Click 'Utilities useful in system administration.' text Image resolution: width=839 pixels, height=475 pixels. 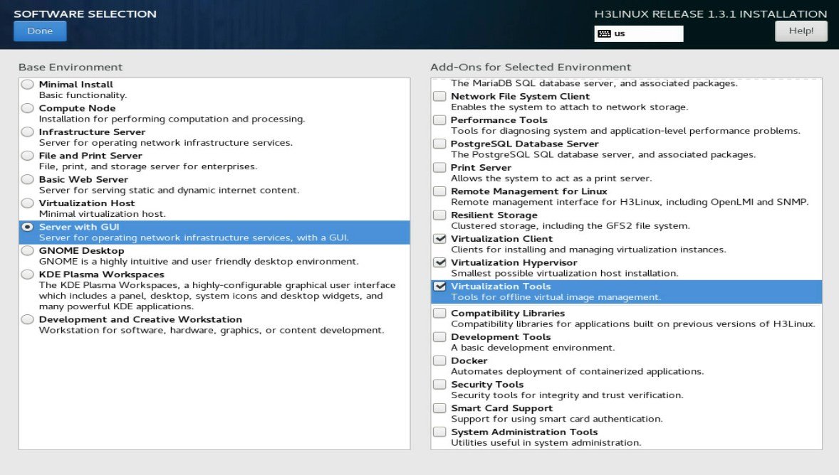(546, 443)
